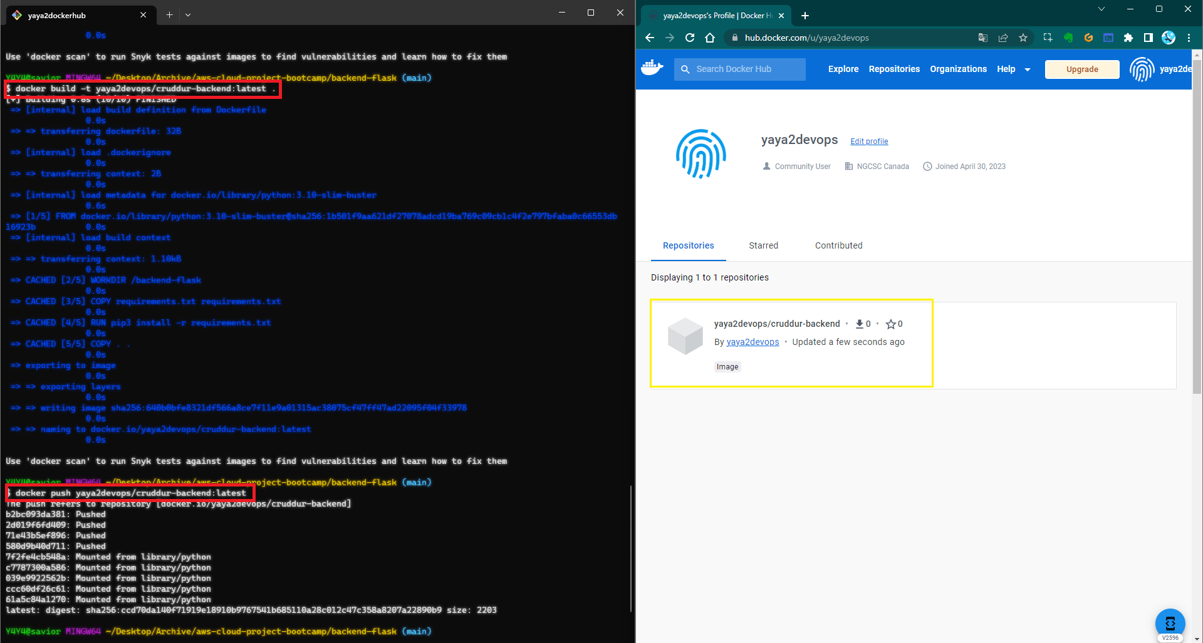
Task: Click the browser forward arrow
Action: [670, 38]
